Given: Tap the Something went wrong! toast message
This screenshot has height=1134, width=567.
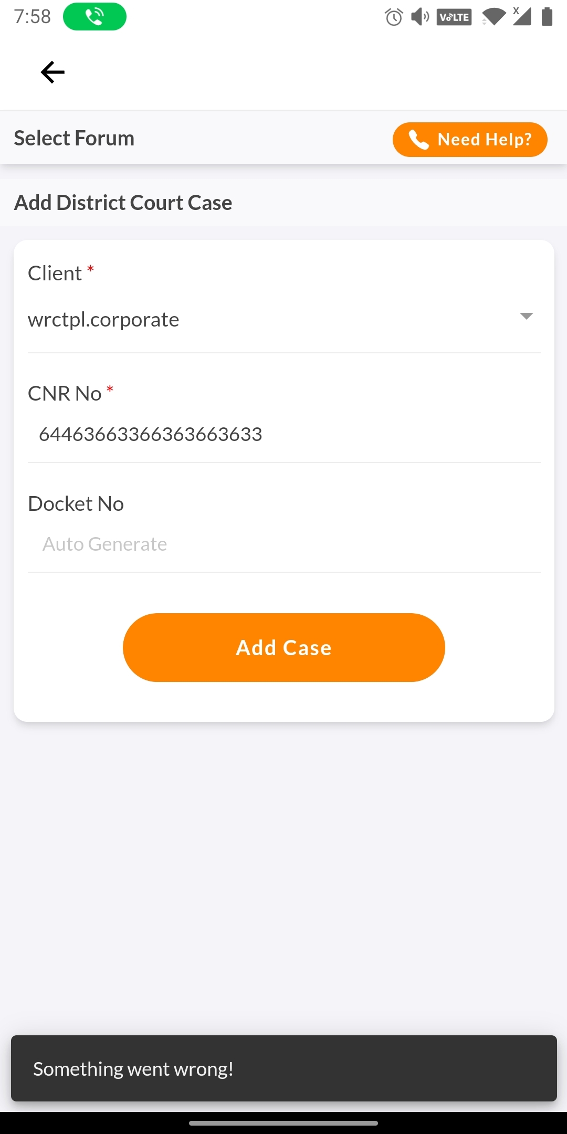Looking at the screenshot, I should [283, 1069].
